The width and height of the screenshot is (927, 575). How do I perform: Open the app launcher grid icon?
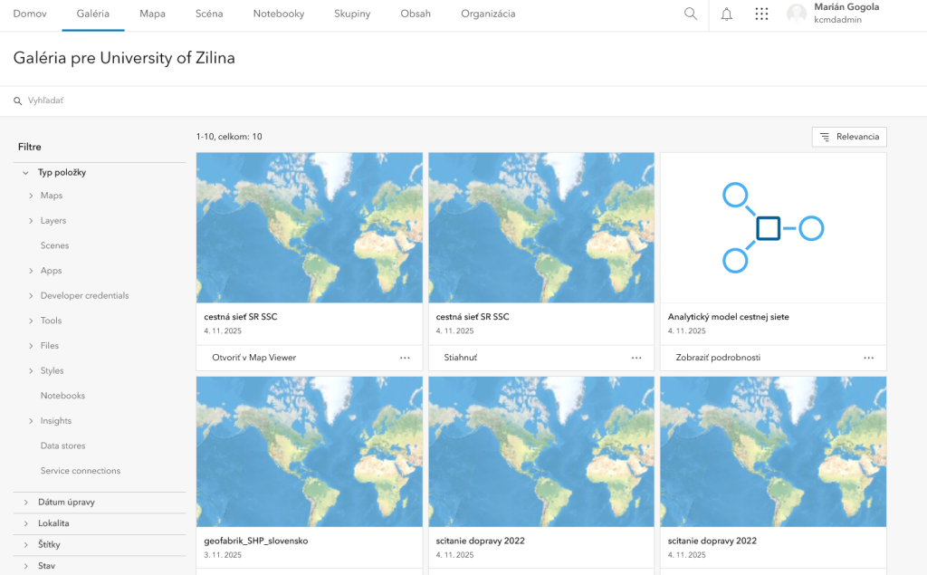(x=761, y=14)
